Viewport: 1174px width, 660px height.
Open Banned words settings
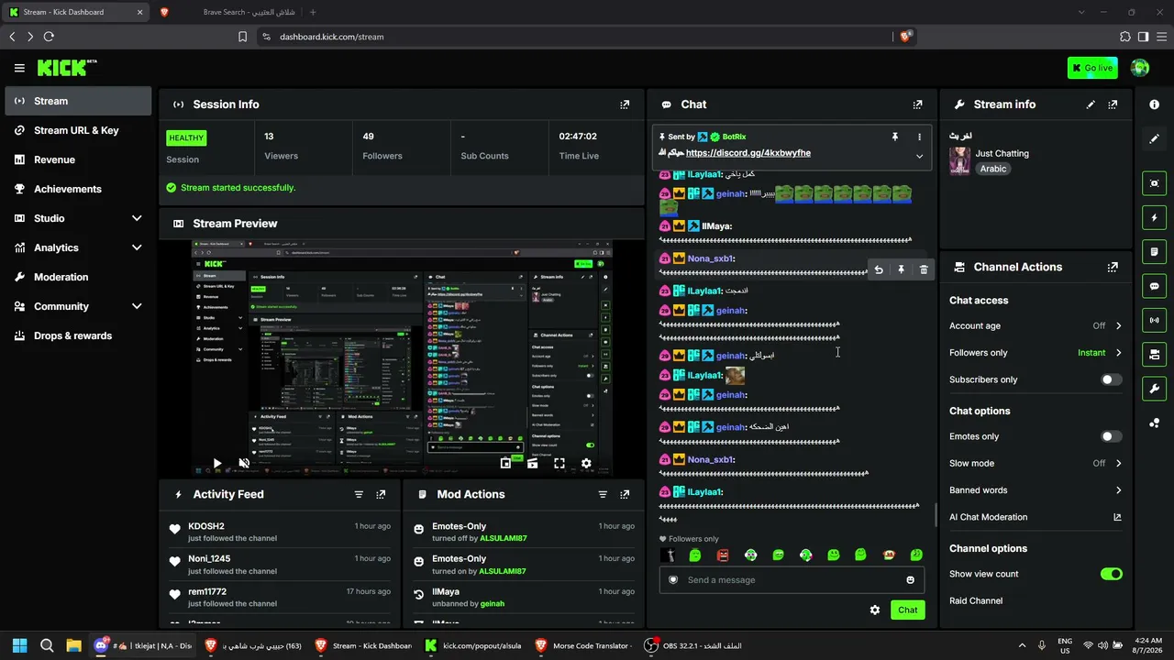(x=1036, y=490)
